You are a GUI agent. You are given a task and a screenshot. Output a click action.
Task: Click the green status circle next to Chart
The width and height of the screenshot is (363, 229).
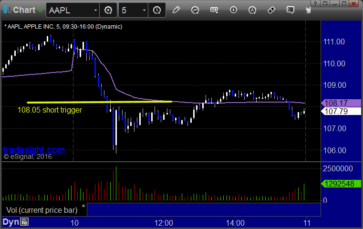click(40, 10)
